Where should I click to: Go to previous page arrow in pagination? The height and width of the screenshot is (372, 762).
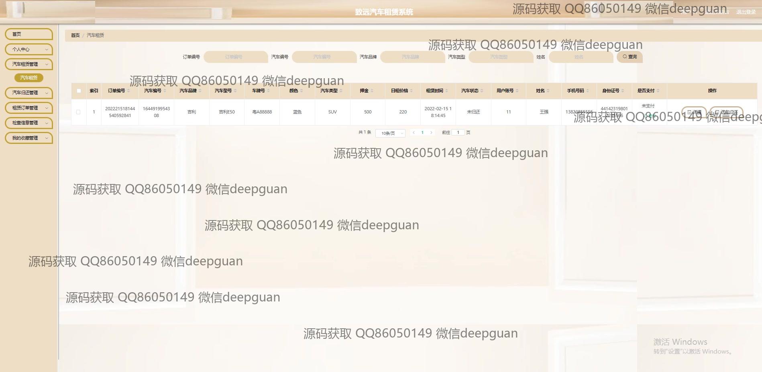[x=414, y=133]
